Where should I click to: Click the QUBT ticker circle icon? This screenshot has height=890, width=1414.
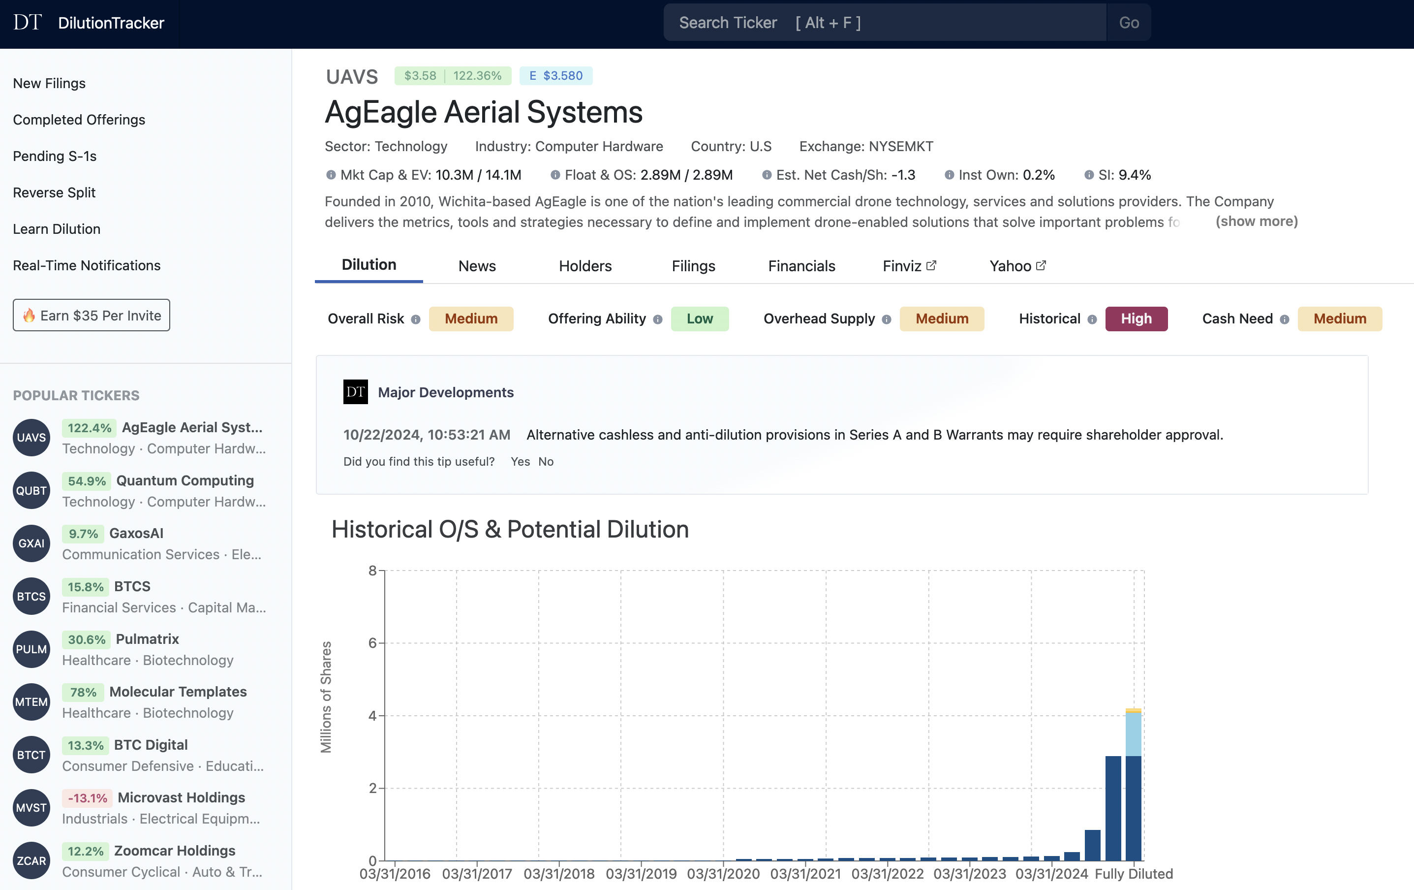[31, 490]
